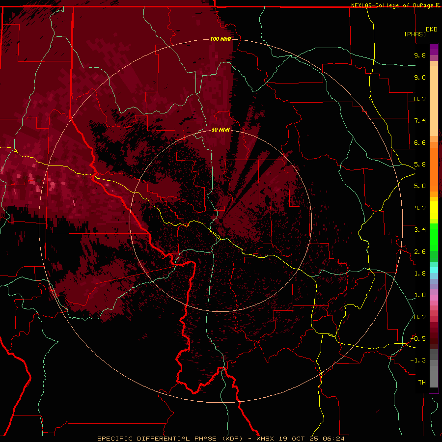
Task: Click the purple segment atop the color bar
Action: (x=434, y=50)
